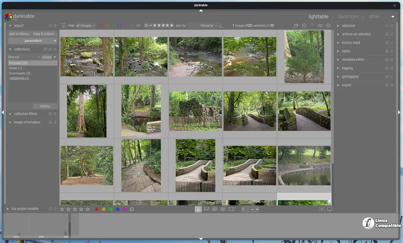This screenshot has height=243, width=403.
Task: Expand the export module
Action: pyautogui.click(x=347, y=85)
